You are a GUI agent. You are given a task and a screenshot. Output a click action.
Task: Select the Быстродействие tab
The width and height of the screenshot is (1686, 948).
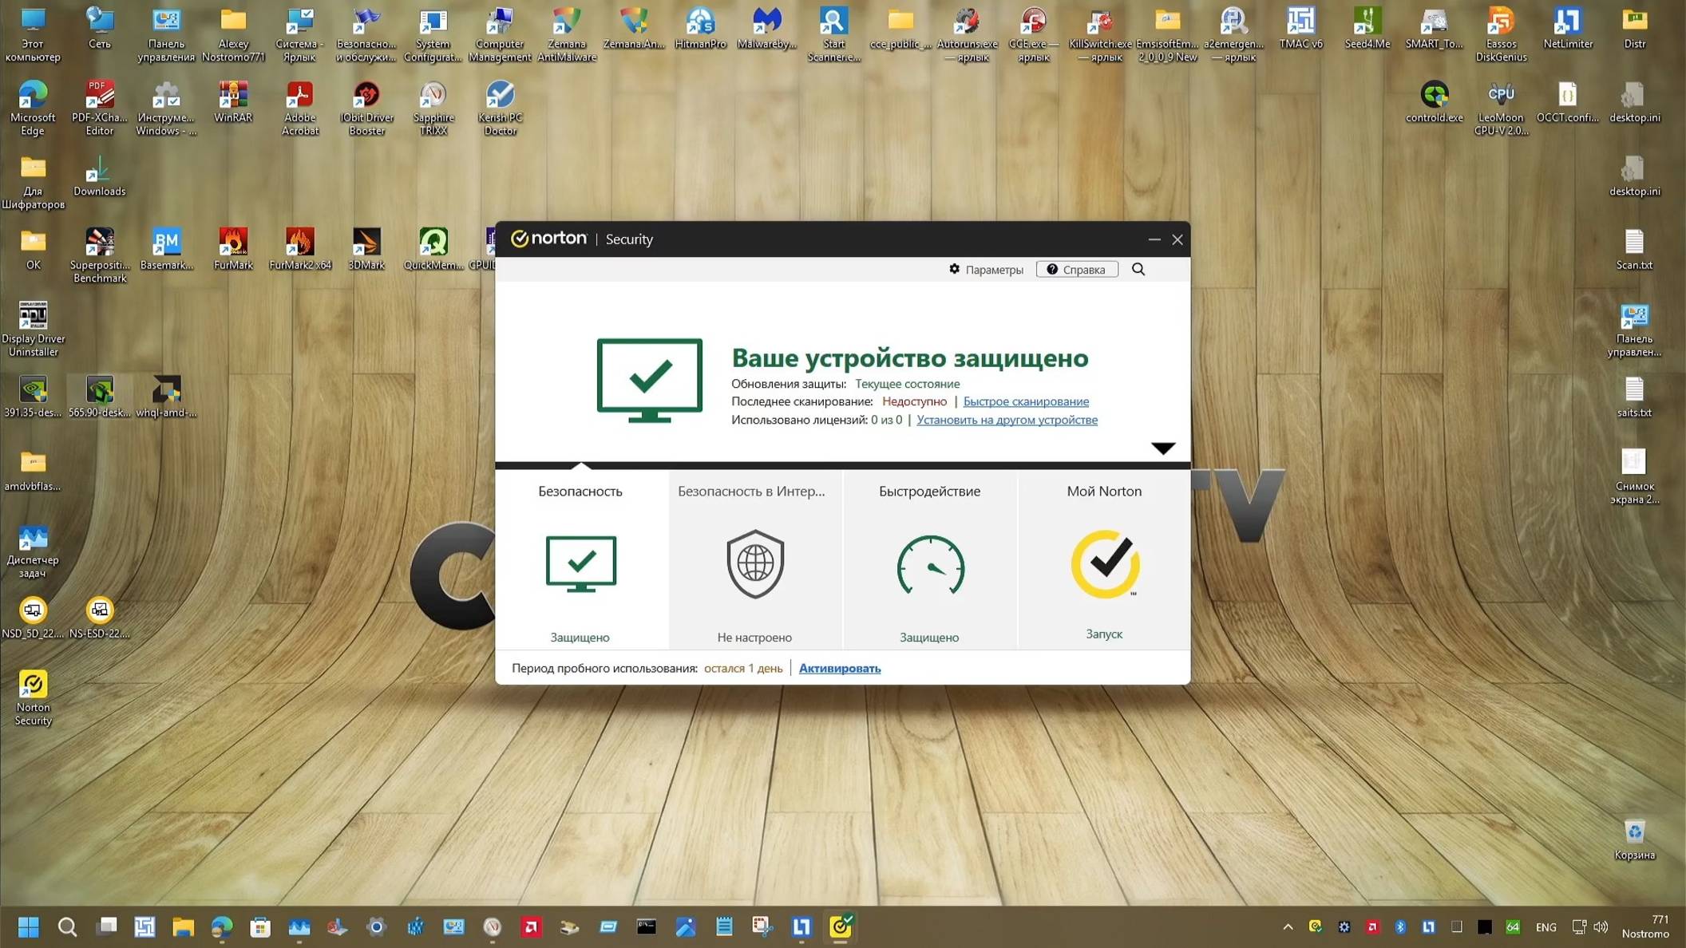click(929, 492)
